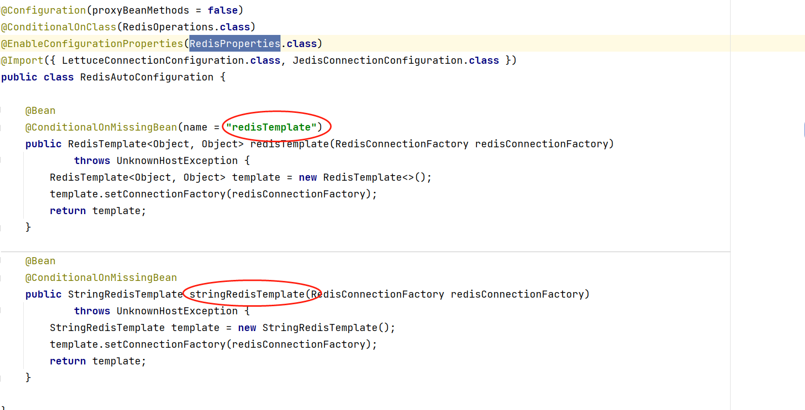This screenshot has height=410, width=805.
Task: Click the circled stringRedisTemplate method name
Action: 247,294
